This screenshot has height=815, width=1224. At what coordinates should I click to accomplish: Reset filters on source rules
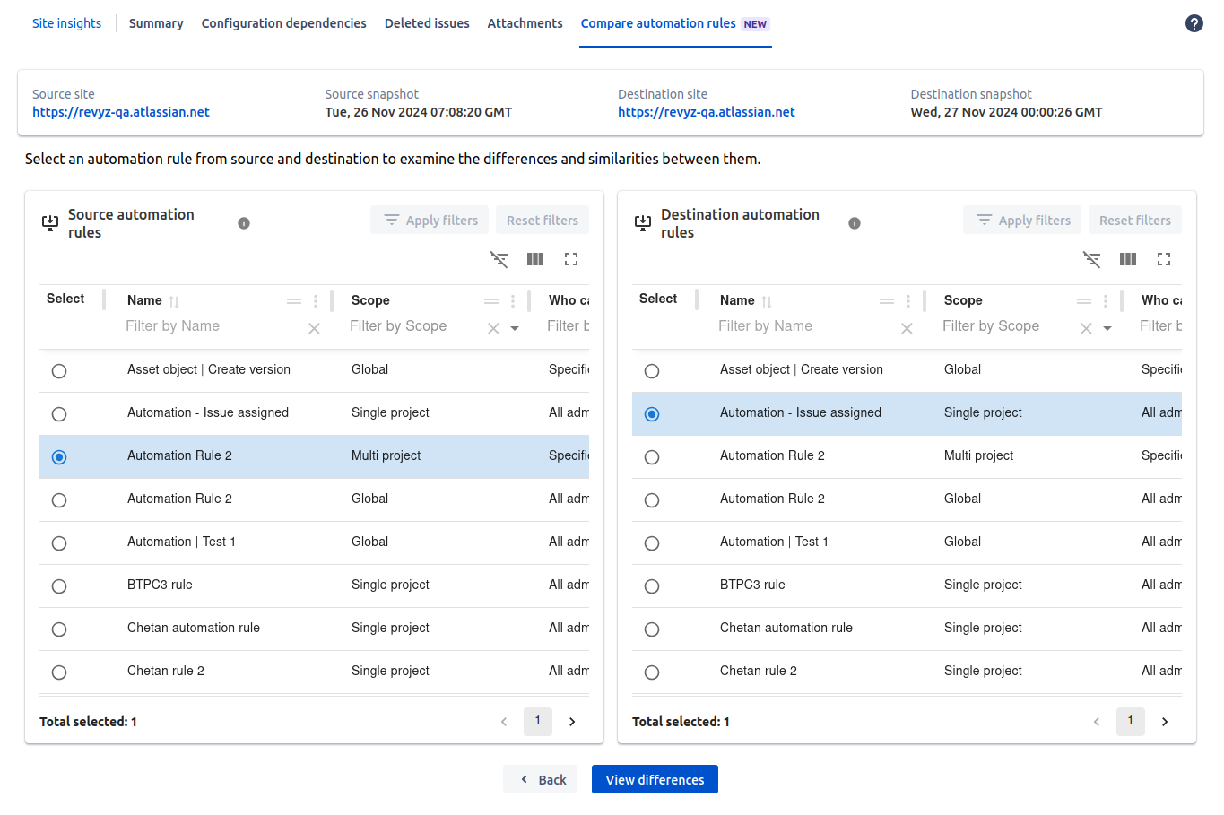(x=543, y=220)
